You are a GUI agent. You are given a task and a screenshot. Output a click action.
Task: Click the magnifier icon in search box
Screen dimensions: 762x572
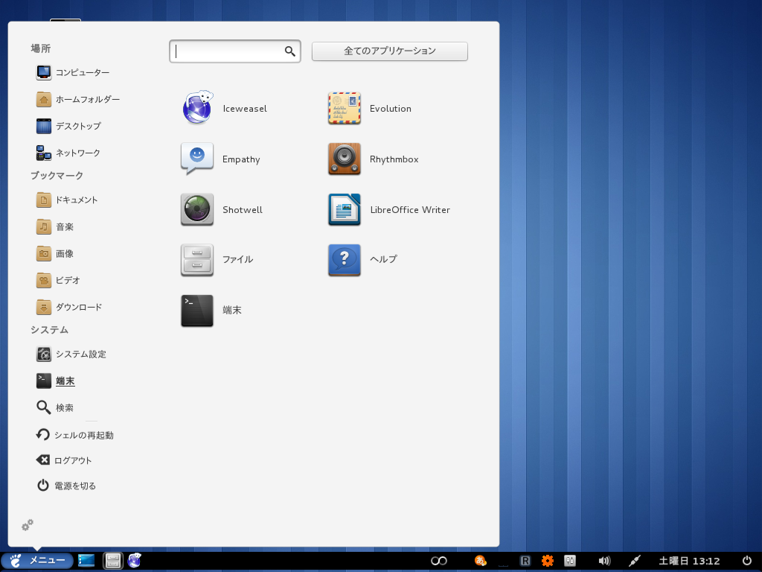[289, 51]
